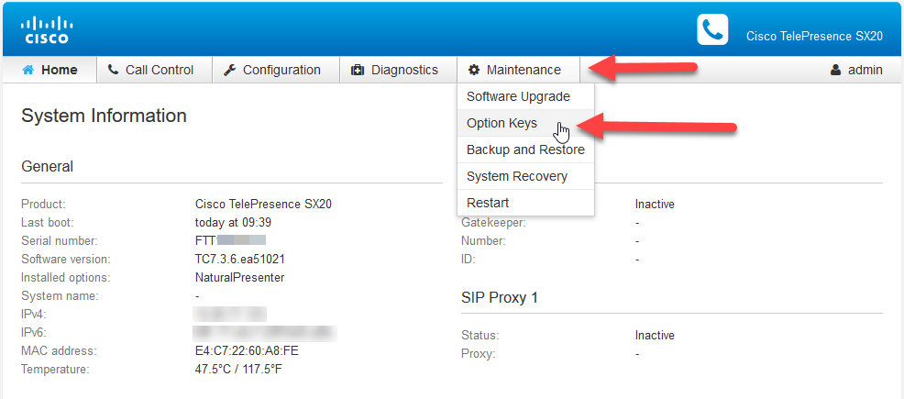Open the admin user menu
904x399 pixels.
click(856, 70)
